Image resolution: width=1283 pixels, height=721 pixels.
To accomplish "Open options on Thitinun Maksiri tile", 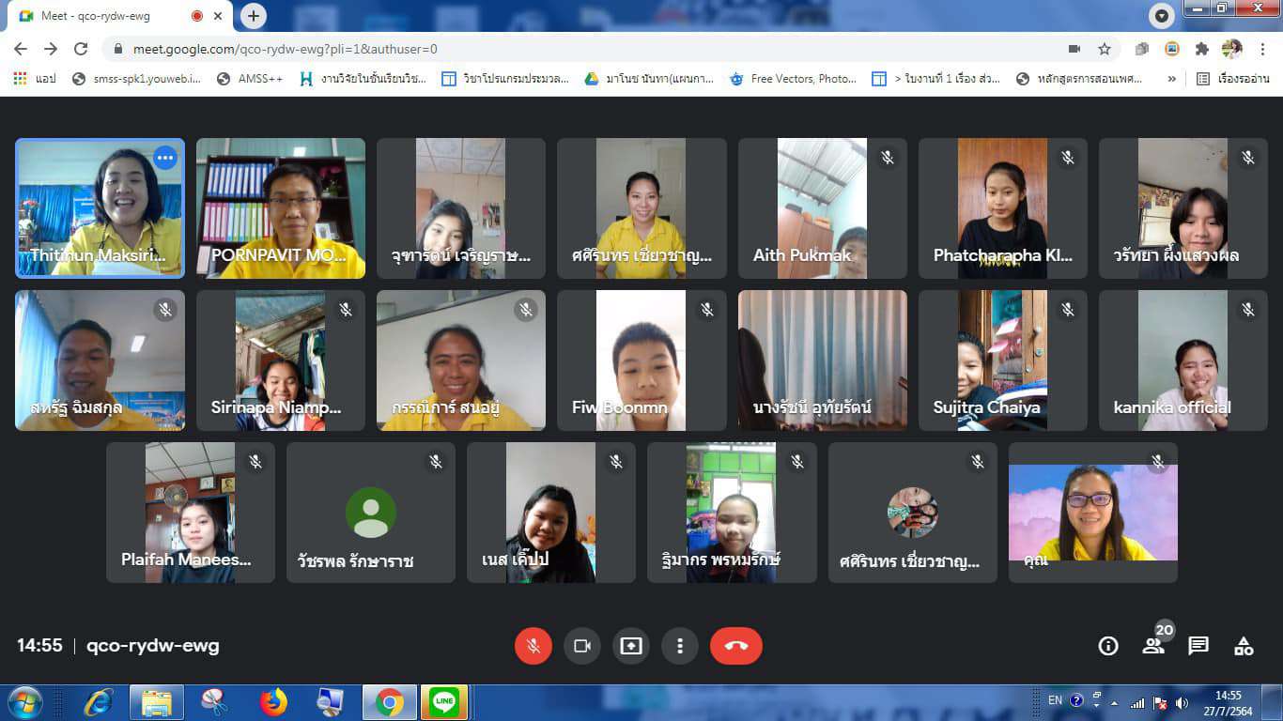I will [165, 158].
